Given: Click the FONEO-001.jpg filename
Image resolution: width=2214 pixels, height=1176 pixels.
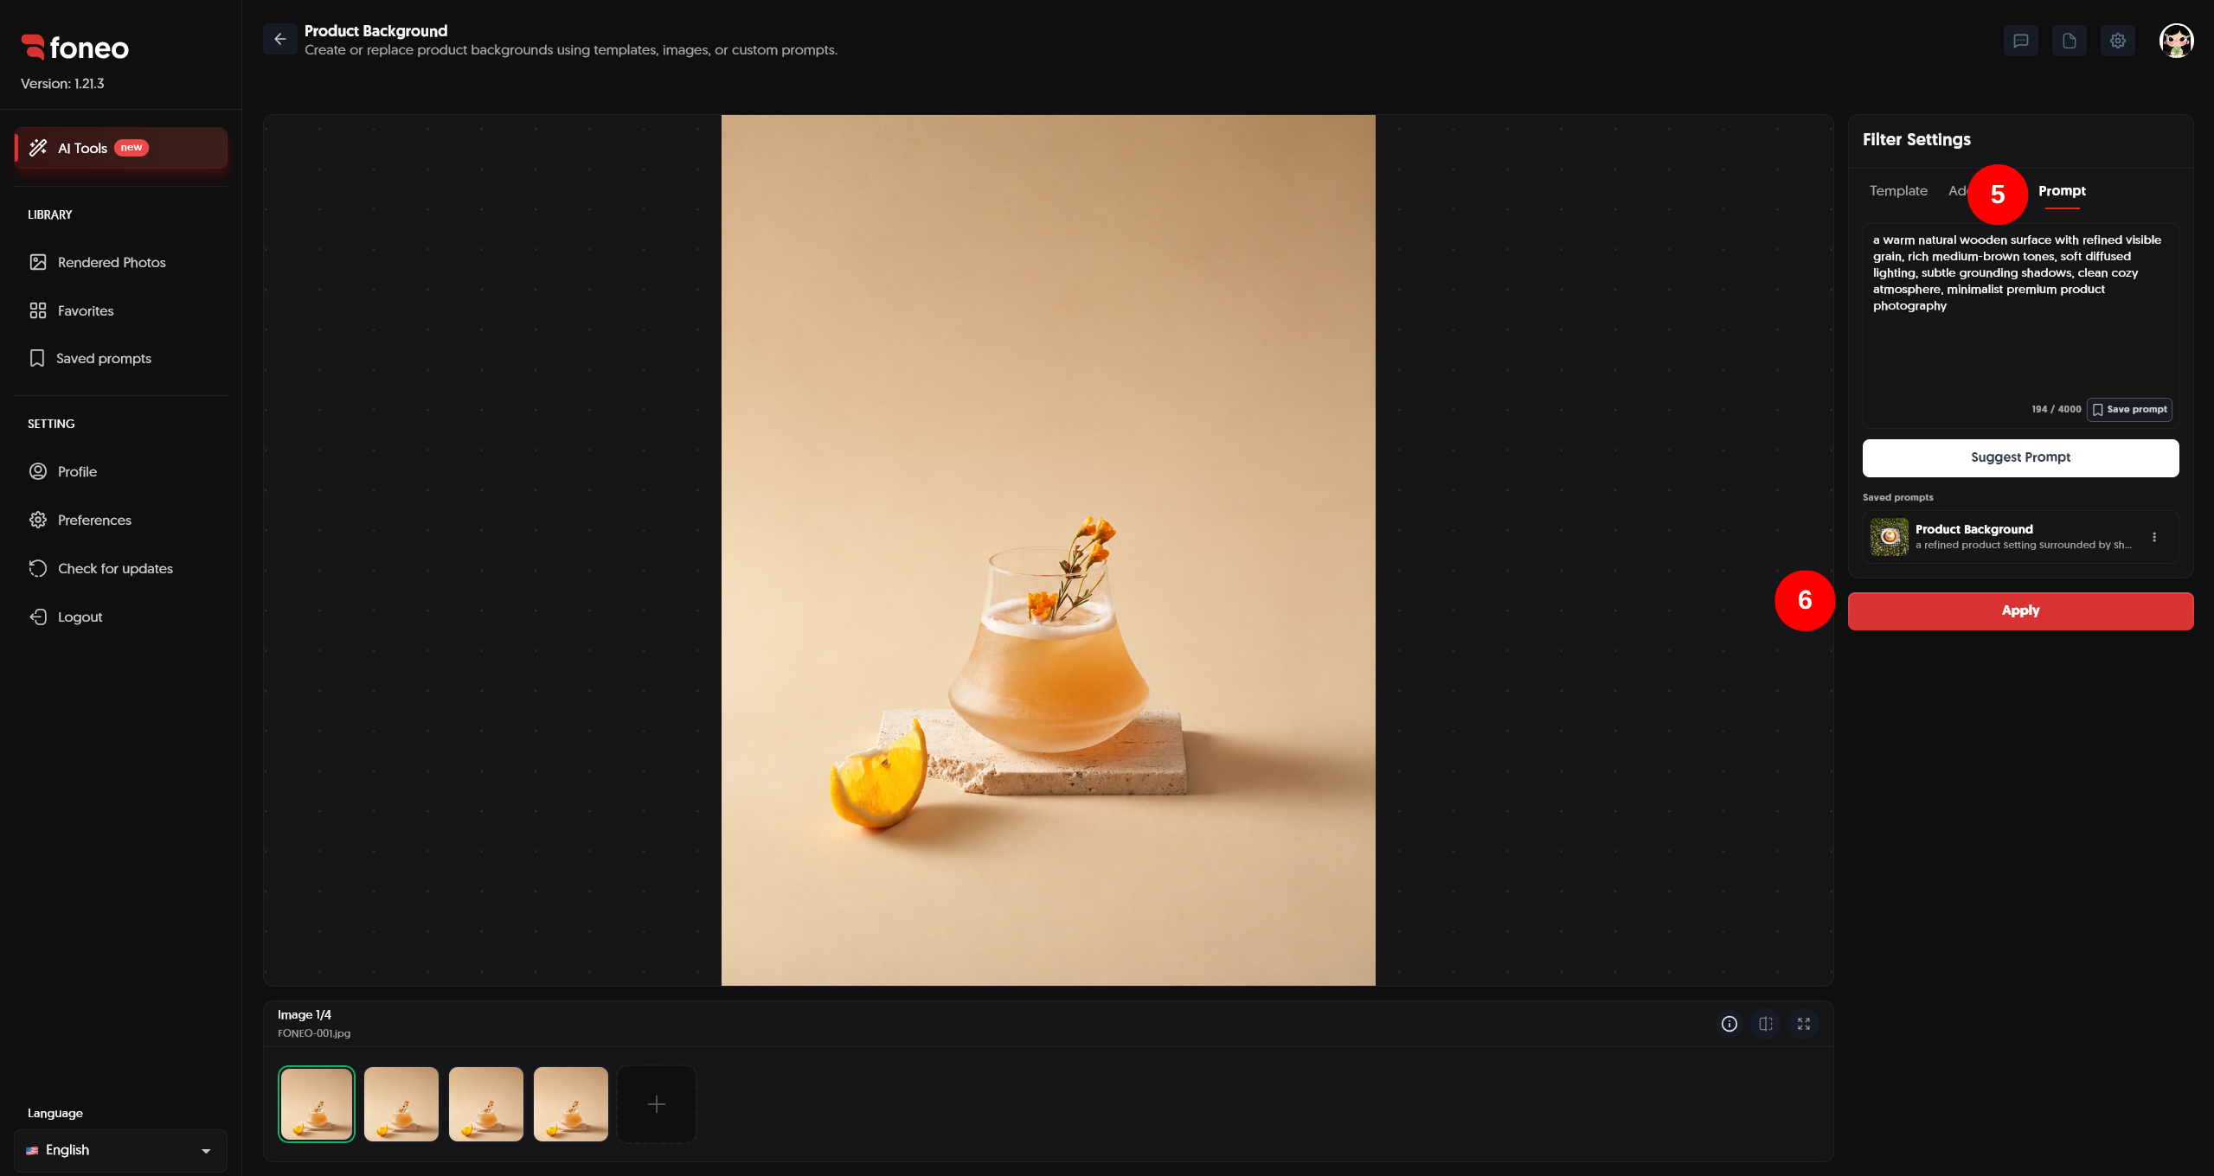Looking at the screenshot, I should [314, 1033].
